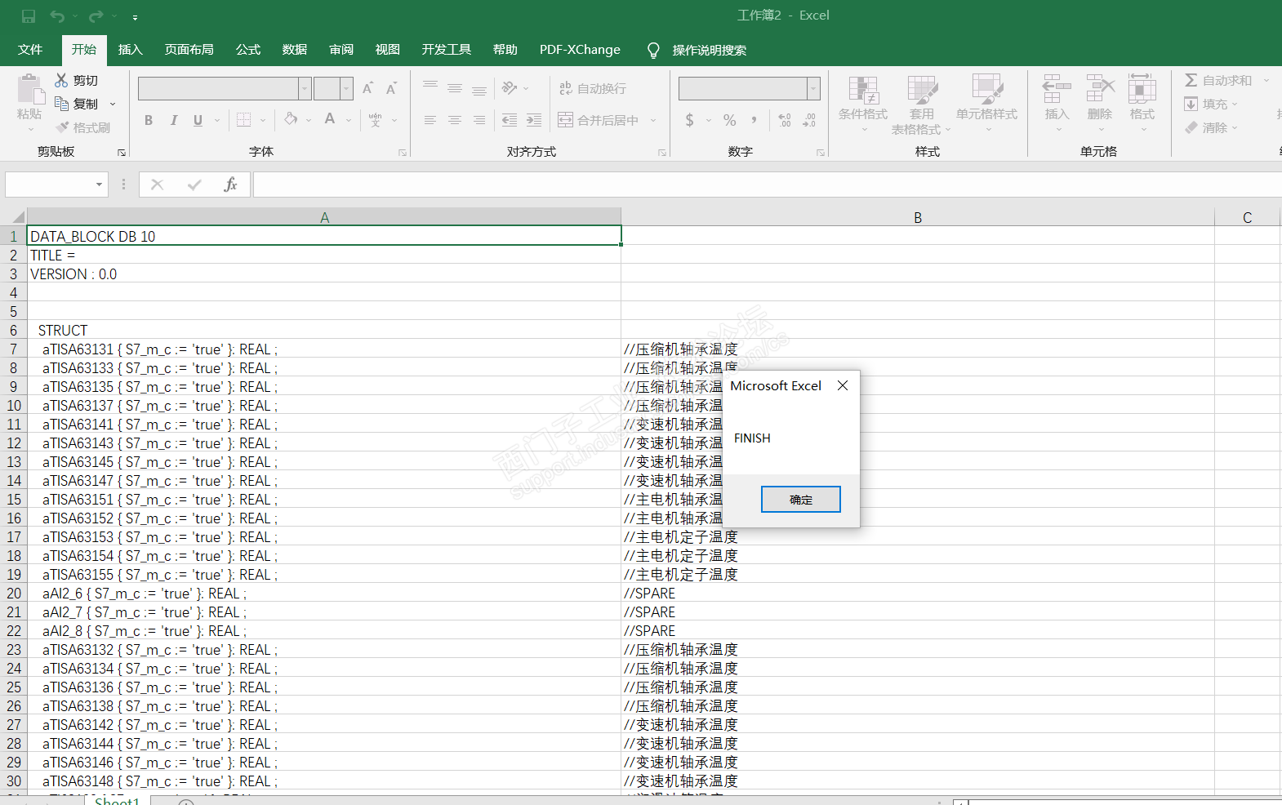
Task: Click the Cut scissors icon
Action: (61, 80)
